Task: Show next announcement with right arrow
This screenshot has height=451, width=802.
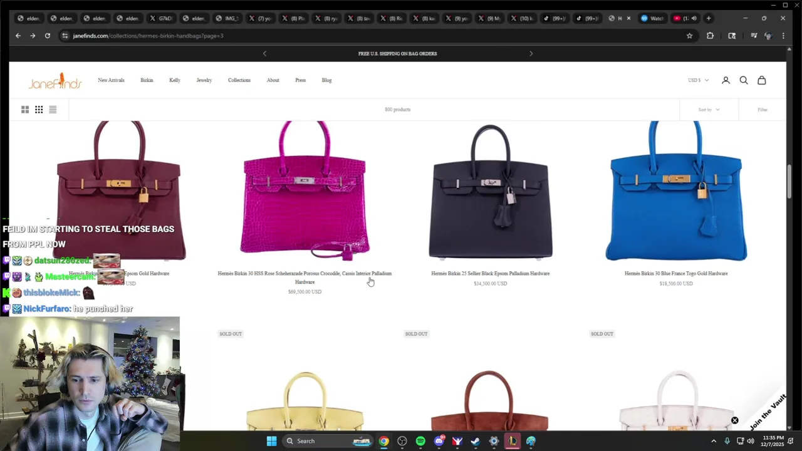Action: [x=531, y=54]
